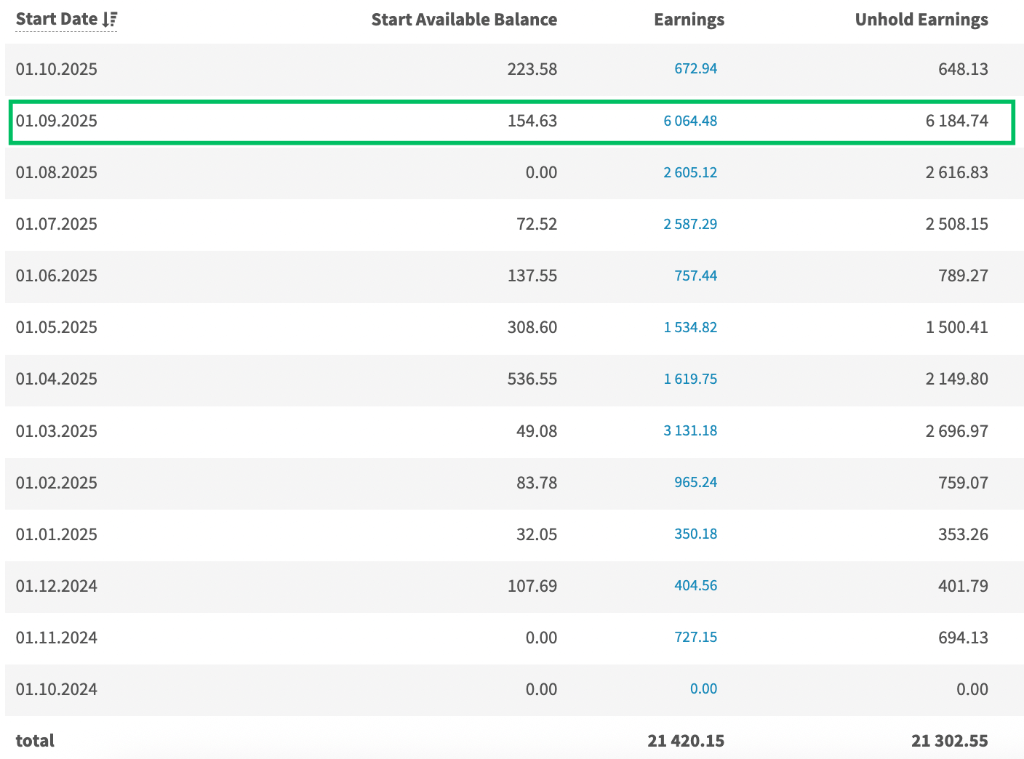This screenshot has width=1024, height=759.
Task: Open earnings 727.15 for November 2024
Action: pos(695,637)
